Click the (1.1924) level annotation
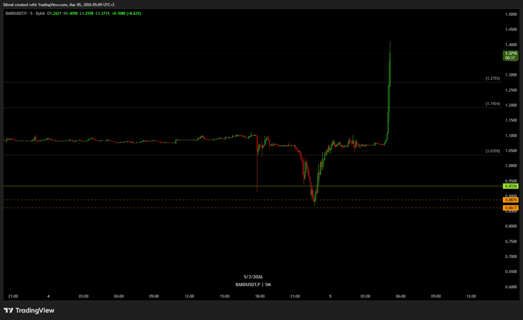Viewport: 523px width, 320px height. [x=492, y=104]
